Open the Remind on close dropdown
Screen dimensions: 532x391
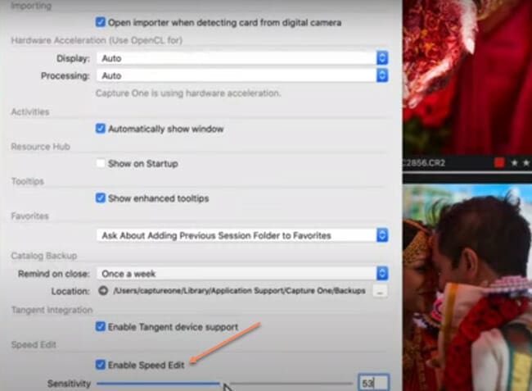[242, 274]
